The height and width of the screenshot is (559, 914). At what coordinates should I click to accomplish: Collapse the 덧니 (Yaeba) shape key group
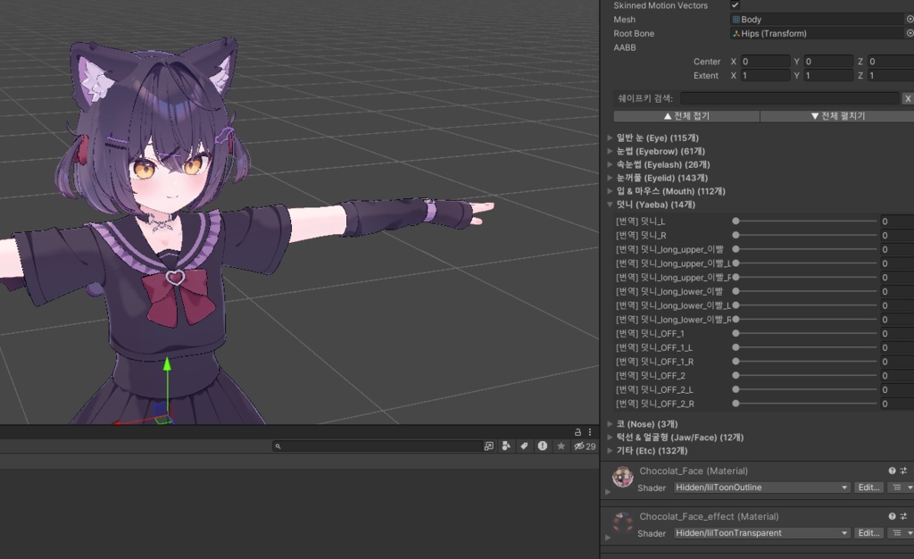pyautogui.click(x=610, y=204)
